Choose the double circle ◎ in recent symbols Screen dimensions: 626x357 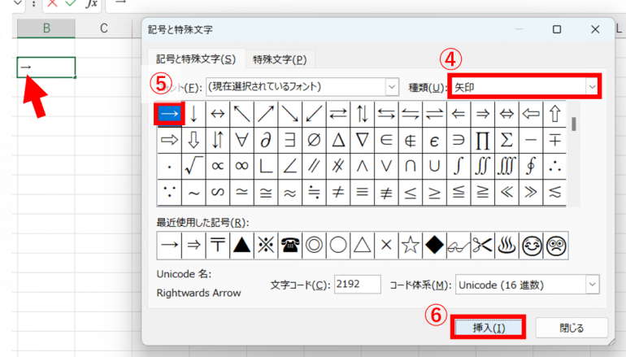point(314,246)
